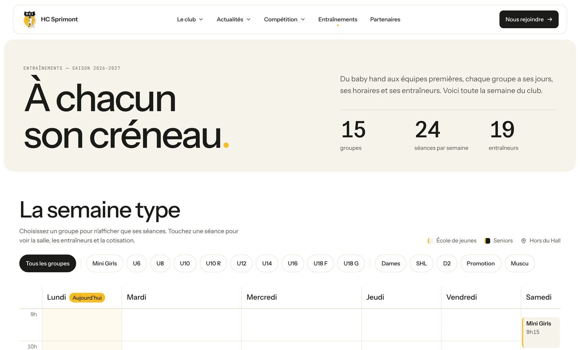Click the La semaine type heading
The image size is (580, 350).
pyautogui.click(x=100, y=210)
